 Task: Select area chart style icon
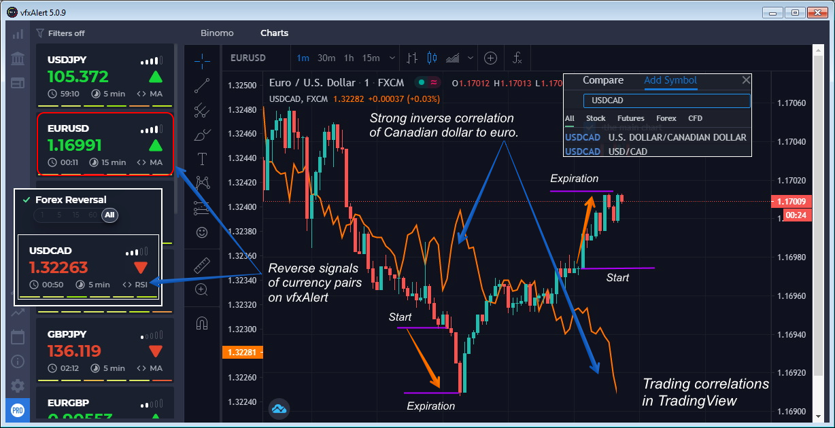pos(454,58)
